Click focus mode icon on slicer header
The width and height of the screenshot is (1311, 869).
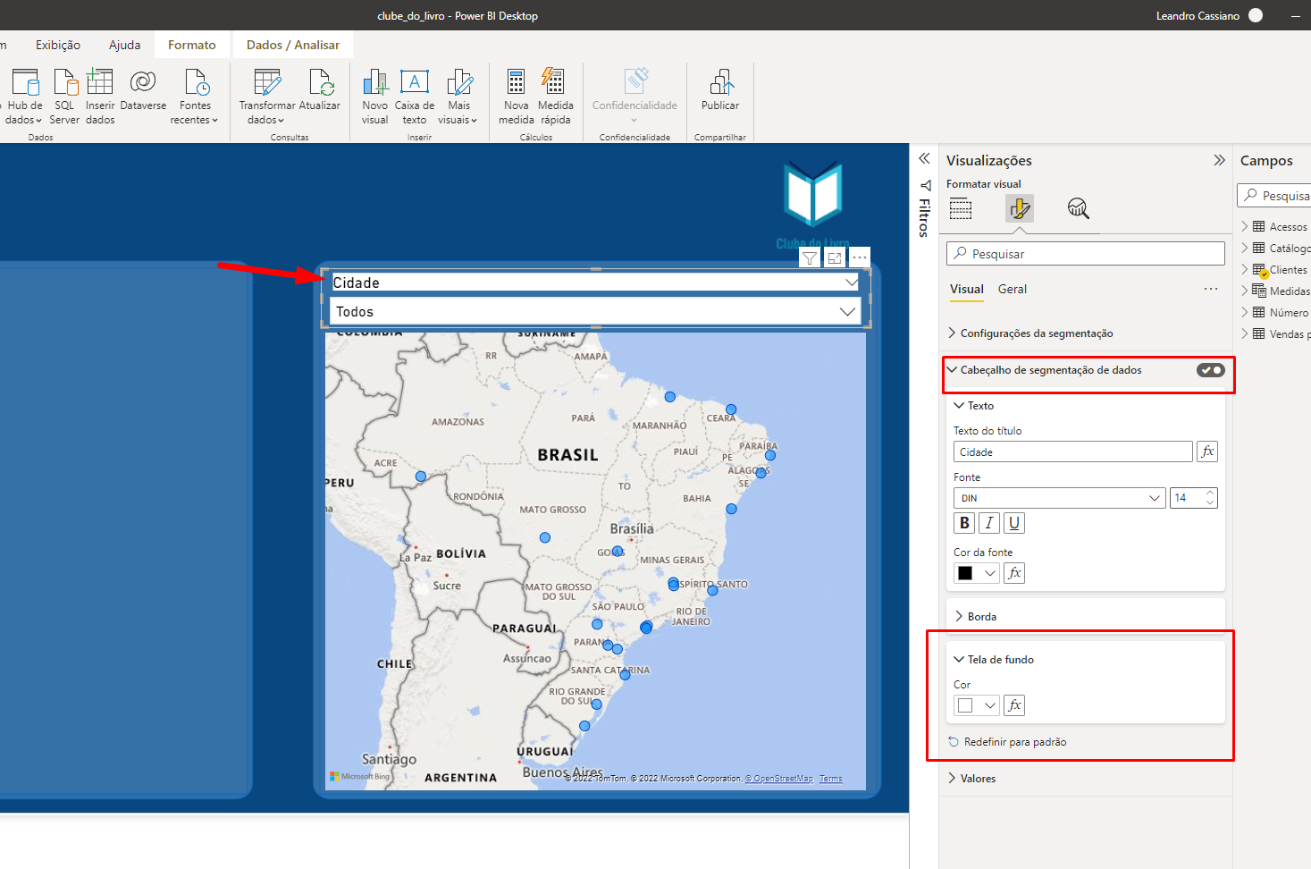click(835, 258)
